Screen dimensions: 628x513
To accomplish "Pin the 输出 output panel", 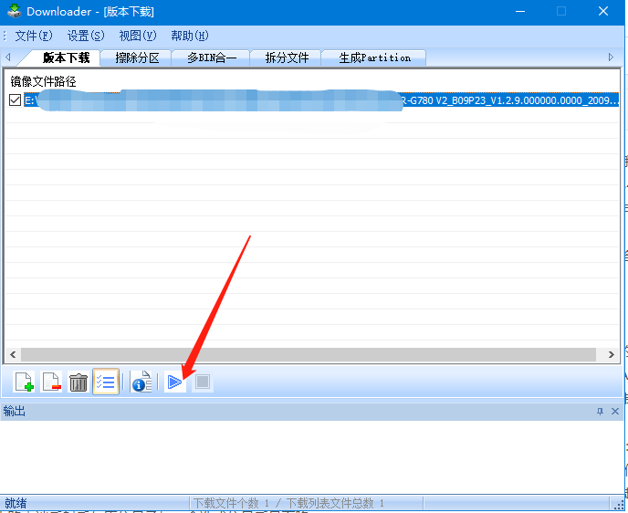I will (x=599, y=412).
